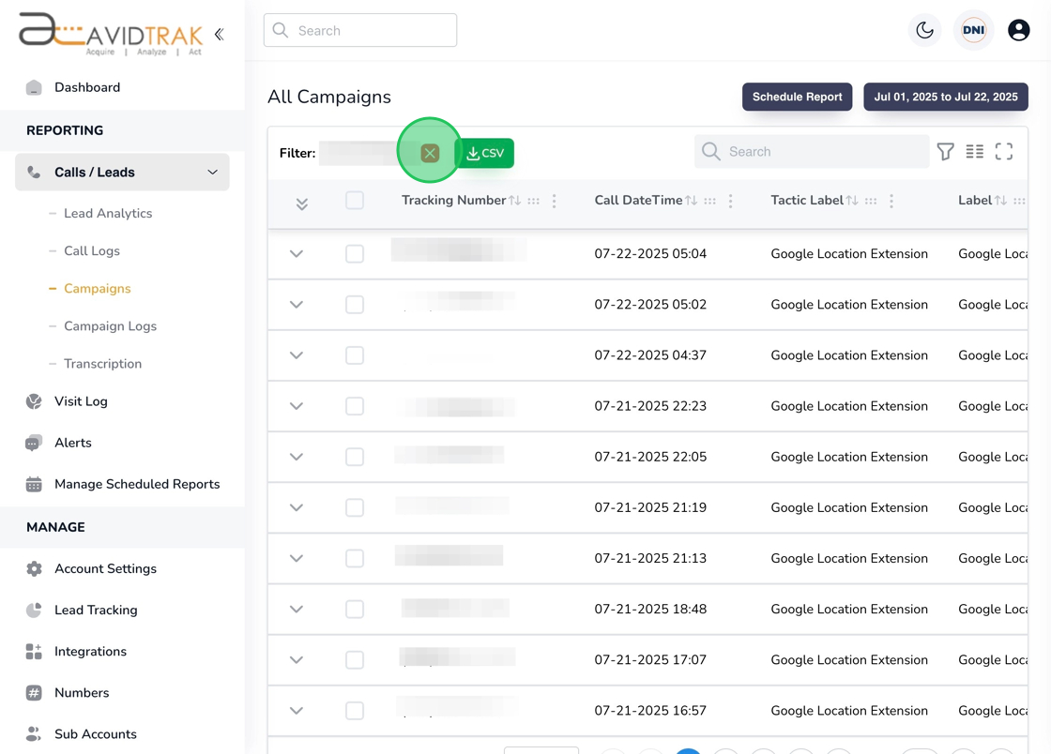1051x754 pixels.
Task: Click the Numbers hash icon
Action: point(34,693)
